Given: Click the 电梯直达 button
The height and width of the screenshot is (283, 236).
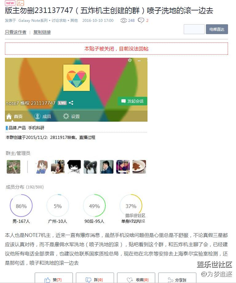Looking at the screenshot, I should pyautogui.click(x=217, y=29).
